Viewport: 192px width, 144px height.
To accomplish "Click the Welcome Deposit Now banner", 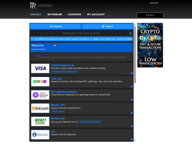I will [x=81, y=47].
